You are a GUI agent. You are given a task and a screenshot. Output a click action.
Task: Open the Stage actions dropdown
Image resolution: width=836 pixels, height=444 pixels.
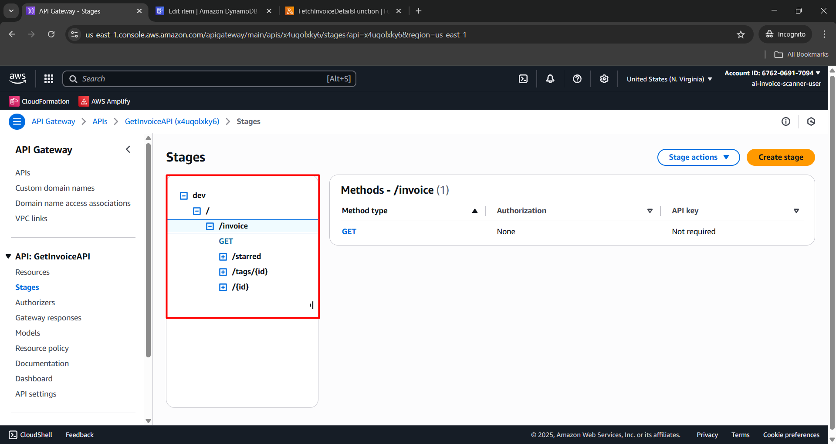click(x=698, y=157)
